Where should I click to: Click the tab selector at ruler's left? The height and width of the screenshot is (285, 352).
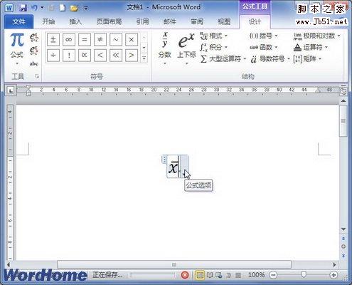click(x=11, y=90)
